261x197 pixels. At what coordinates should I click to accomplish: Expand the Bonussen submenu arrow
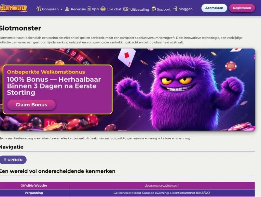(x=61, y=9)
